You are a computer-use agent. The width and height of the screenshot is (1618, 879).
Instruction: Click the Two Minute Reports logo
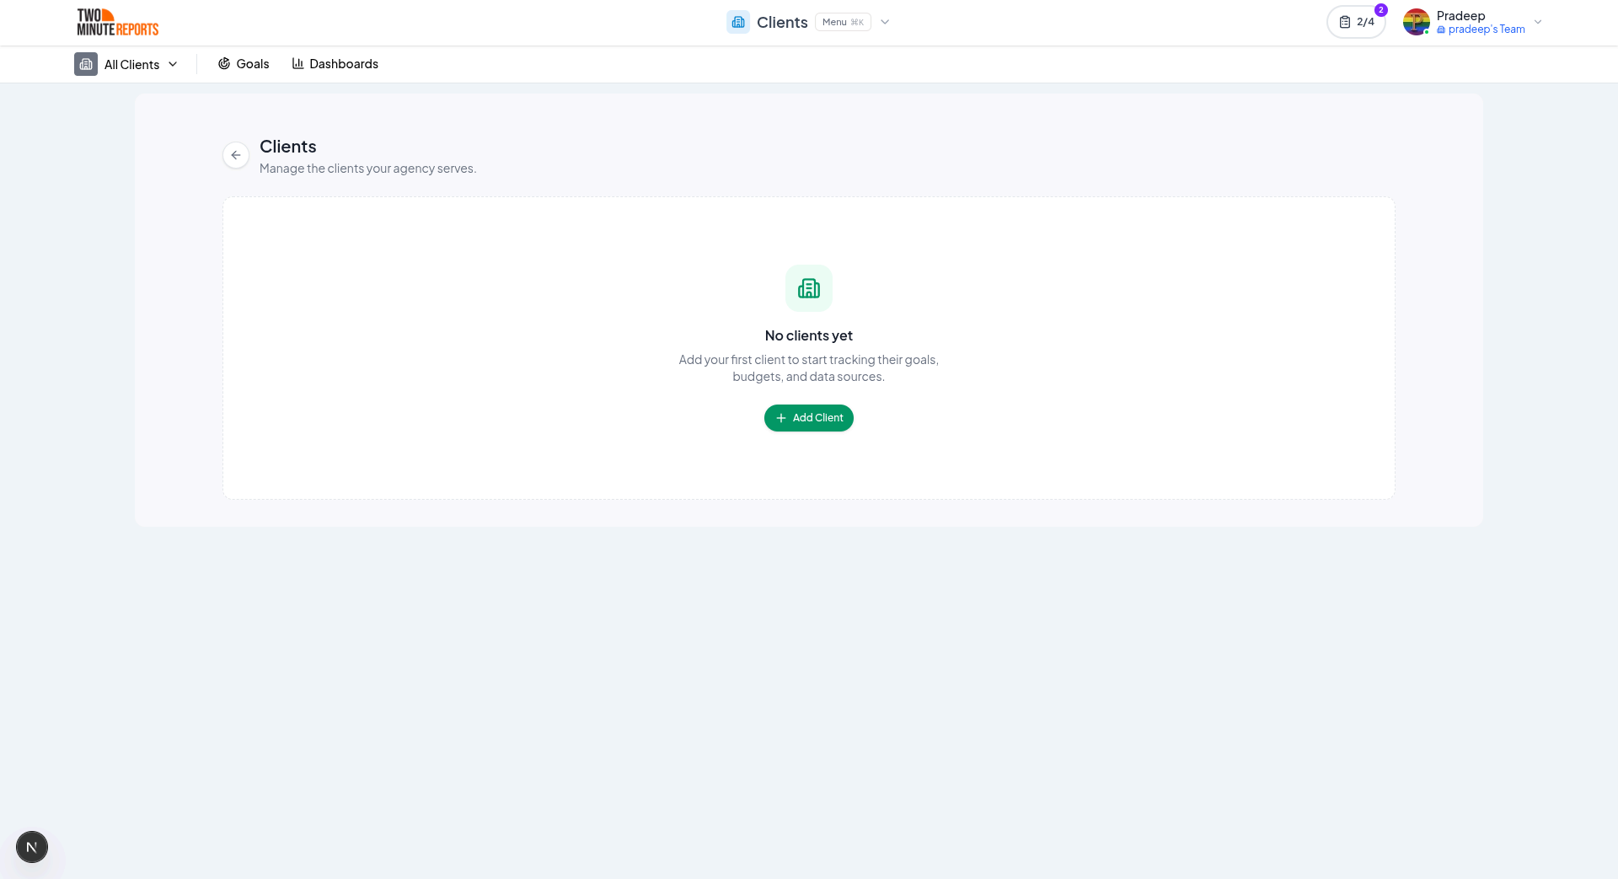pyautogui.click(x=118, y=22)
